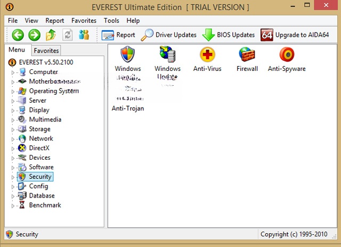
Task: Select the Anti-Trojan item
Action: [128, 108]
